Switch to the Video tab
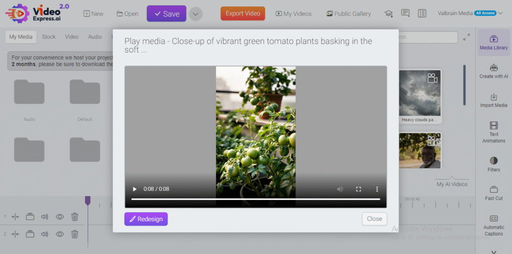The width and height of the screenshot is (512, 254). [71, 37]
